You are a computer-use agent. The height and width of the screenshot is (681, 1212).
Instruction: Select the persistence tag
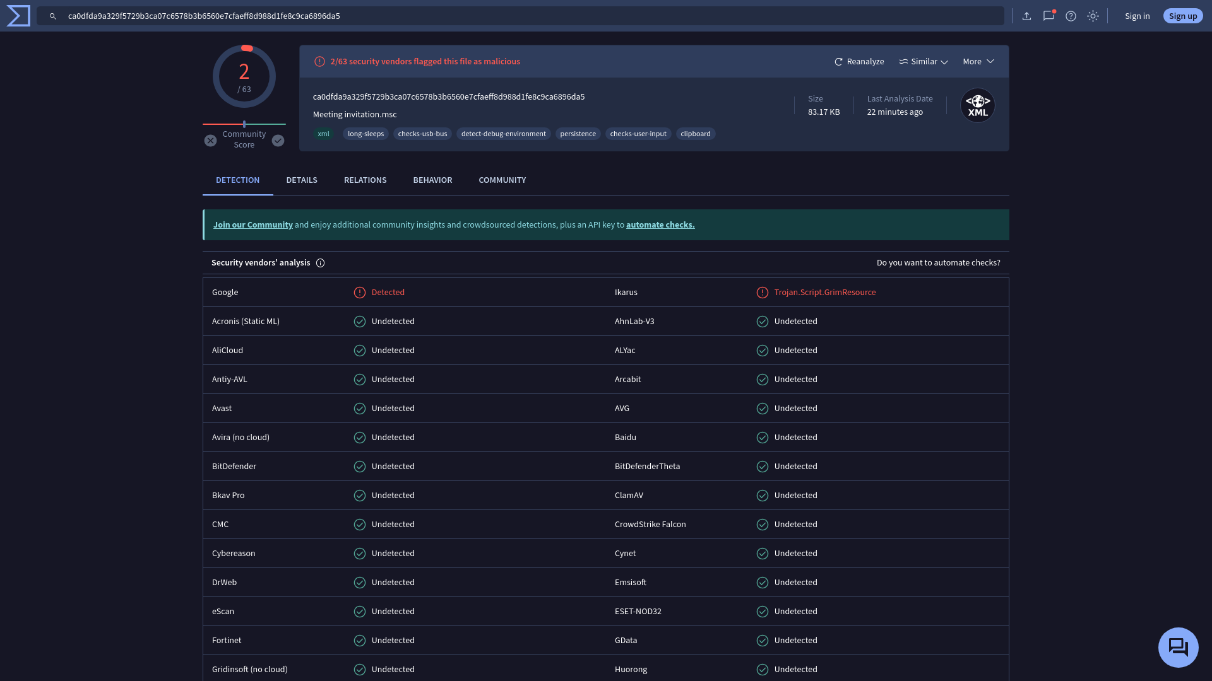tap(578, 134)
